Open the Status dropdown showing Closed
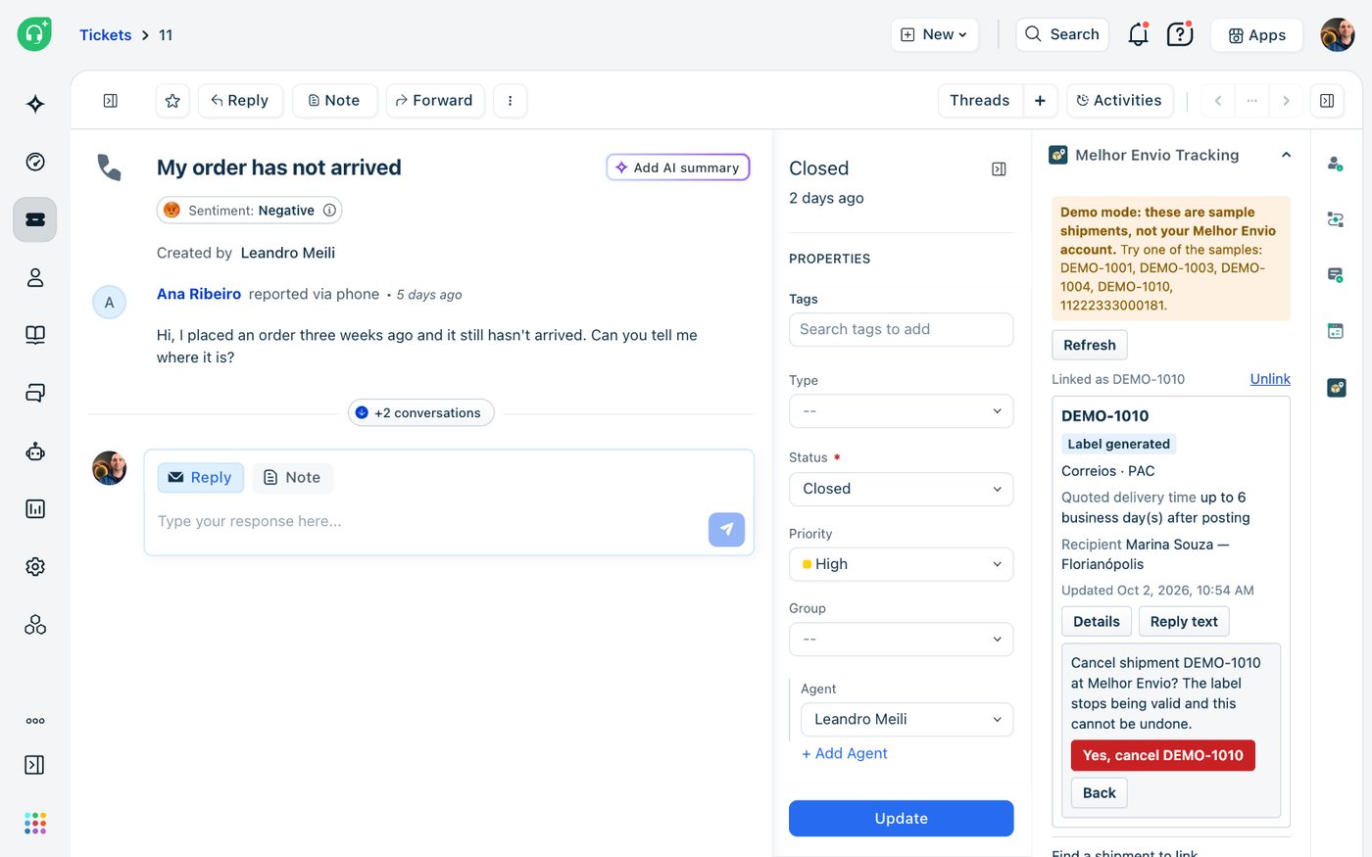The image size is (1372, 857). [901, 489]
